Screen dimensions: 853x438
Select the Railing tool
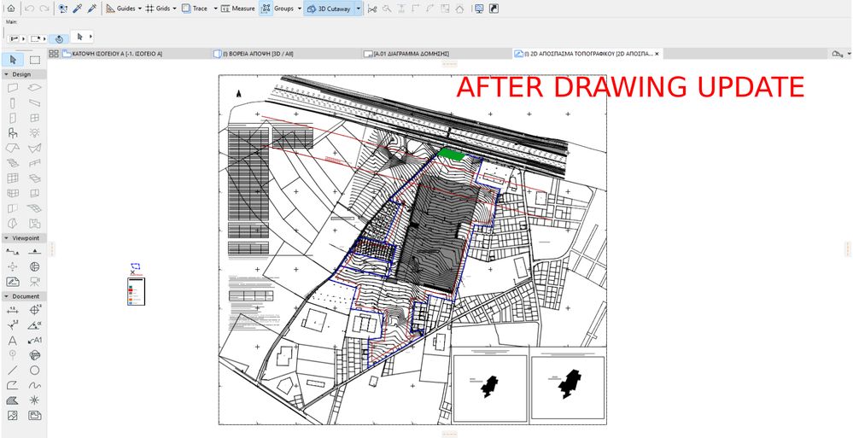pyautogui.click(x=35, y=163)
